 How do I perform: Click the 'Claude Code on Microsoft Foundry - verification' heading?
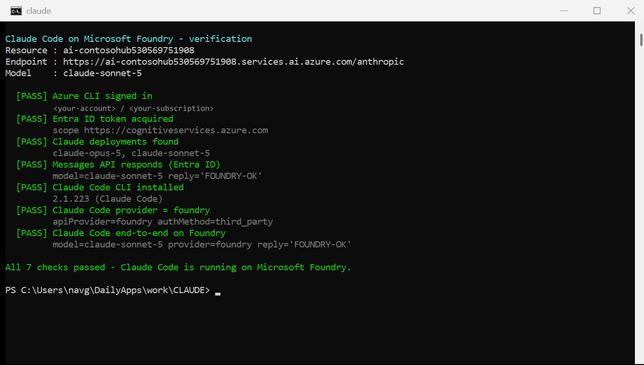point(129,39)
